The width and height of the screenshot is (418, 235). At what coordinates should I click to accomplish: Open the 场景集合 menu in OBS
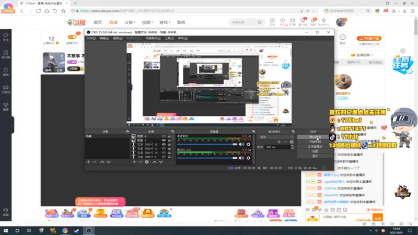tap(153, 38)
